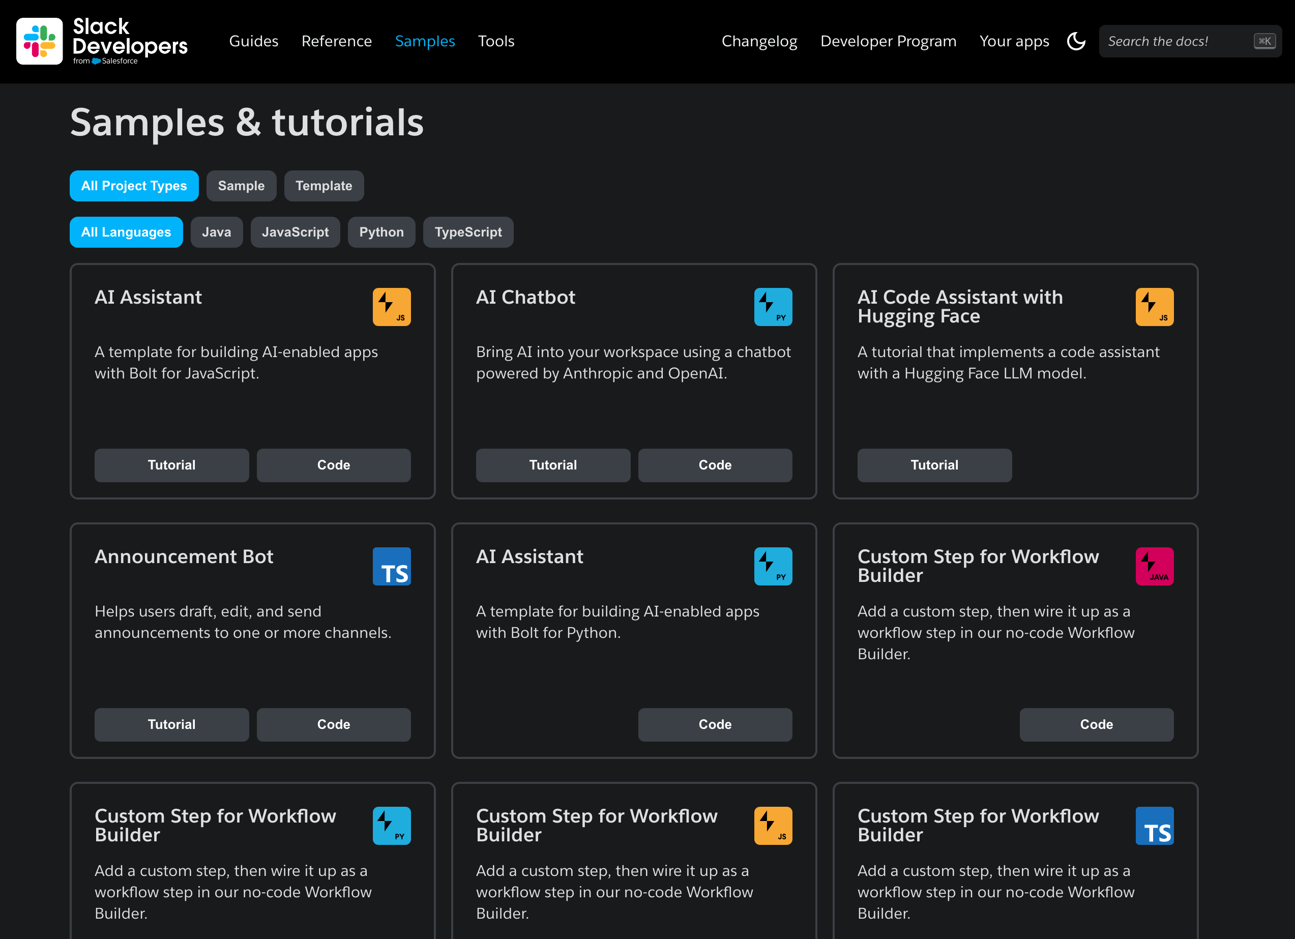Viewport: 1295px width, 939px height.
Task: Select the Sample project type filter
Action: point(241,186)
